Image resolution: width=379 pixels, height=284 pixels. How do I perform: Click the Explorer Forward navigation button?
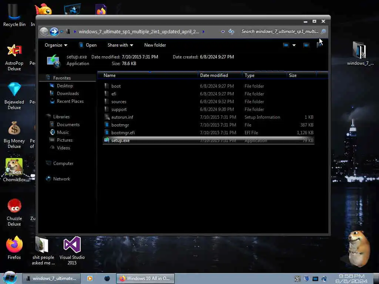click(54, 31)
